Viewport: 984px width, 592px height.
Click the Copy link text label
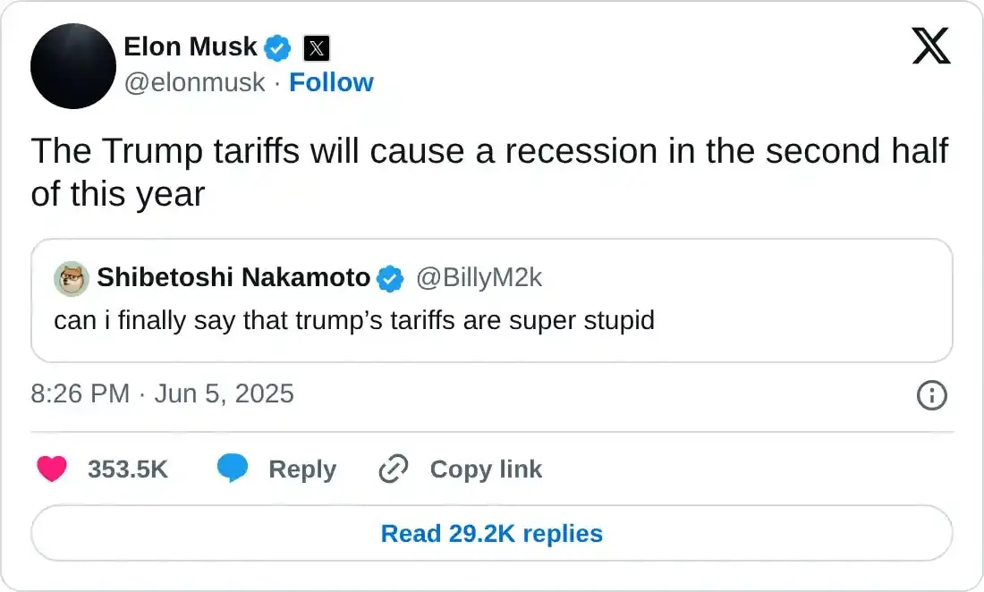[486, 469]
